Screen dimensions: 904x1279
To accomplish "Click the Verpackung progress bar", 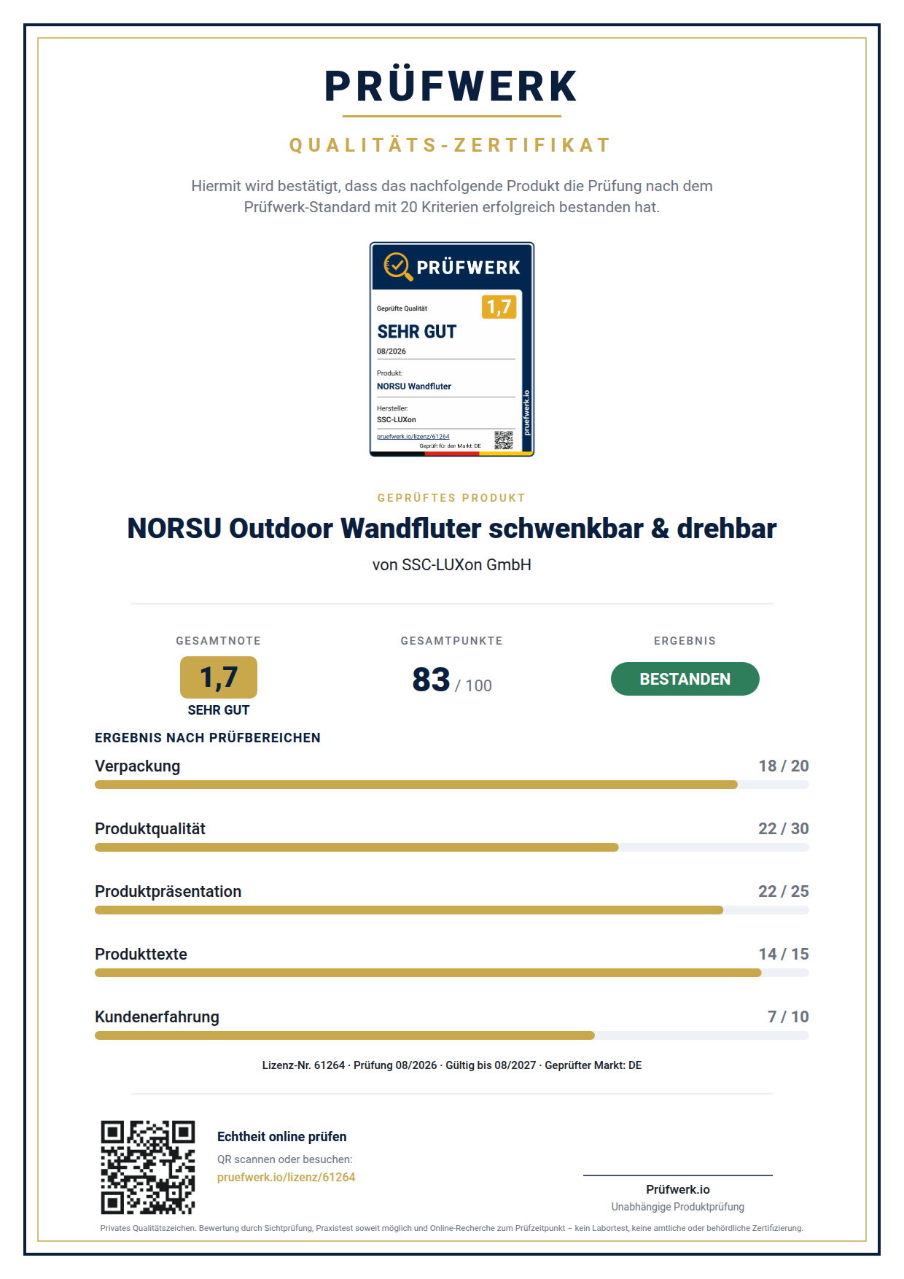I will point(452,785).
